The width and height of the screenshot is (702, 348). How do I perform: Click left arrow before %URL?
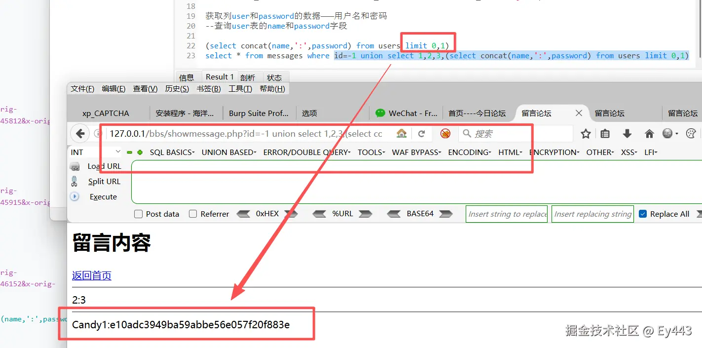(x=319, y=214)
